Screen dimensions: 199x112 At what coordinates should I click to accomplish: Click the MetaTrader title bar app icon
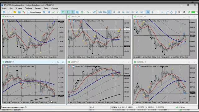2,5
